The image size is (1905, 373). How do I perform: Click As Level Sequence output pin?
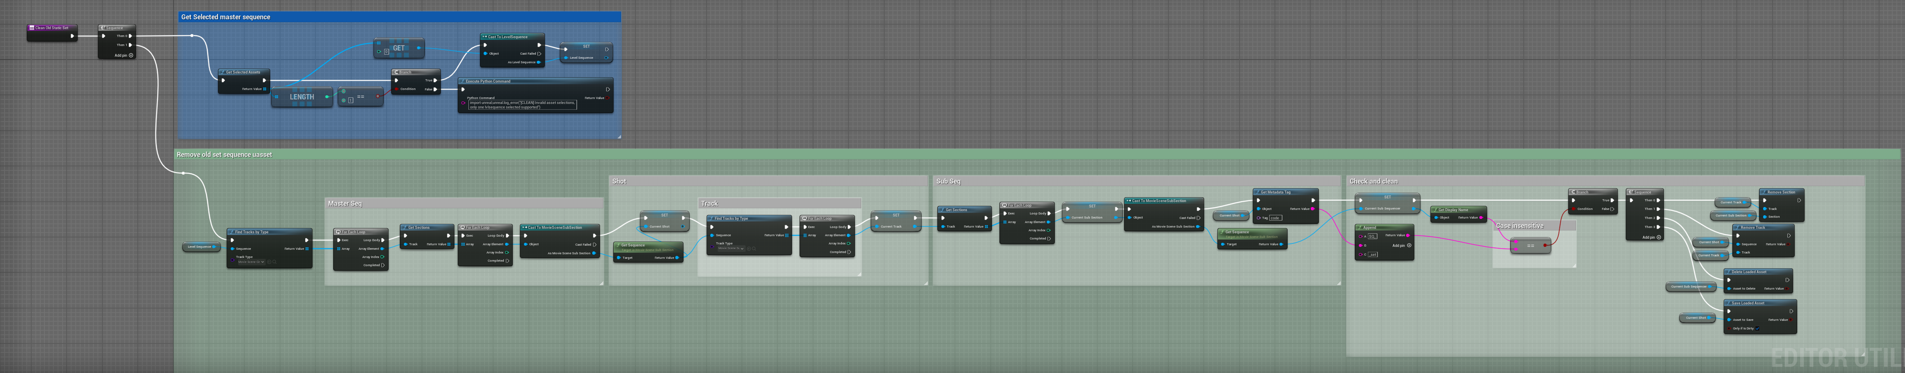538,62
